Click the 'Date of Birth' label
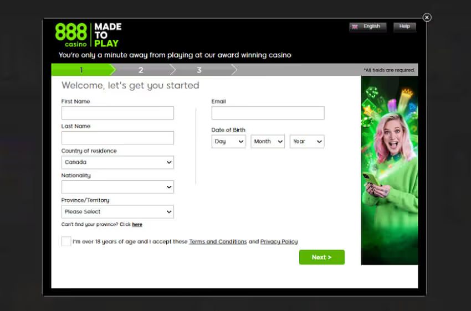 [228, 130]
